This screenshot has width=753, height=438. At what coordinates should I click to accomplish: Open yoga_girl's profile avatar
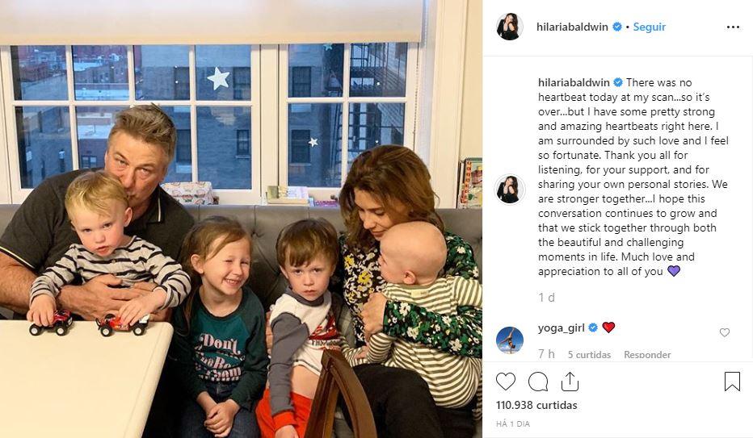[x=510, y=340]
